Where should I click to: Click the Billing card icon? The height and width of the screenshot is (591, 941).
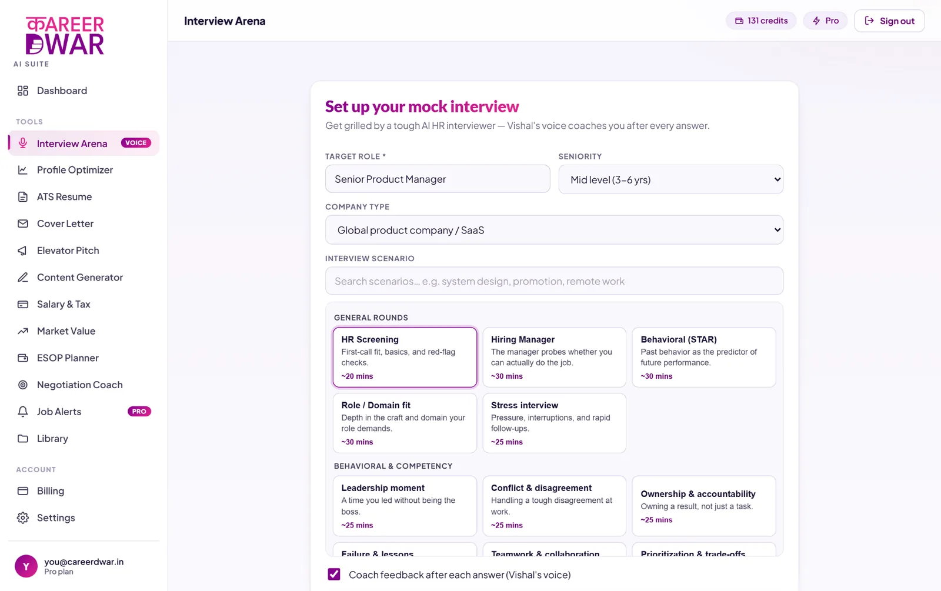23,491
